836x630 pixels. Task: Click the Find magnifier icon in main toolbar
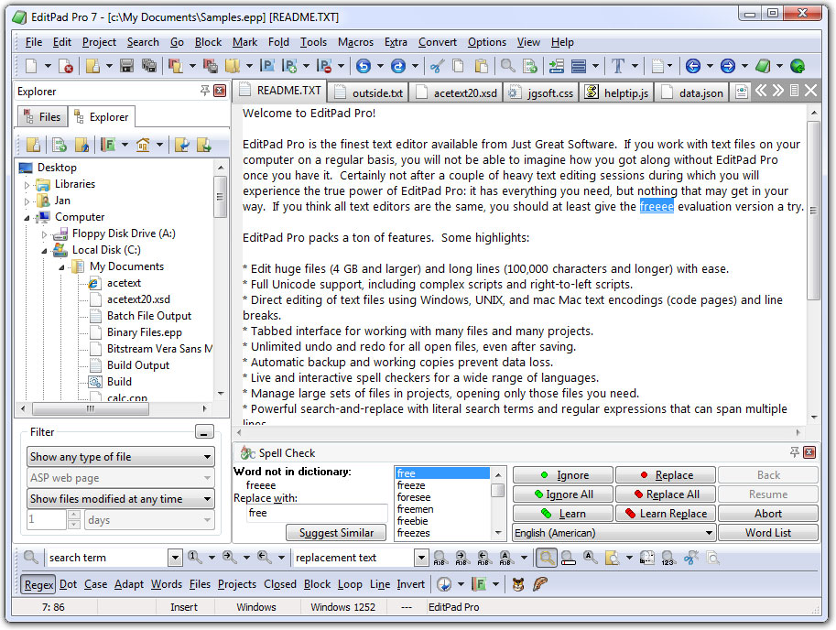point(507,66)
